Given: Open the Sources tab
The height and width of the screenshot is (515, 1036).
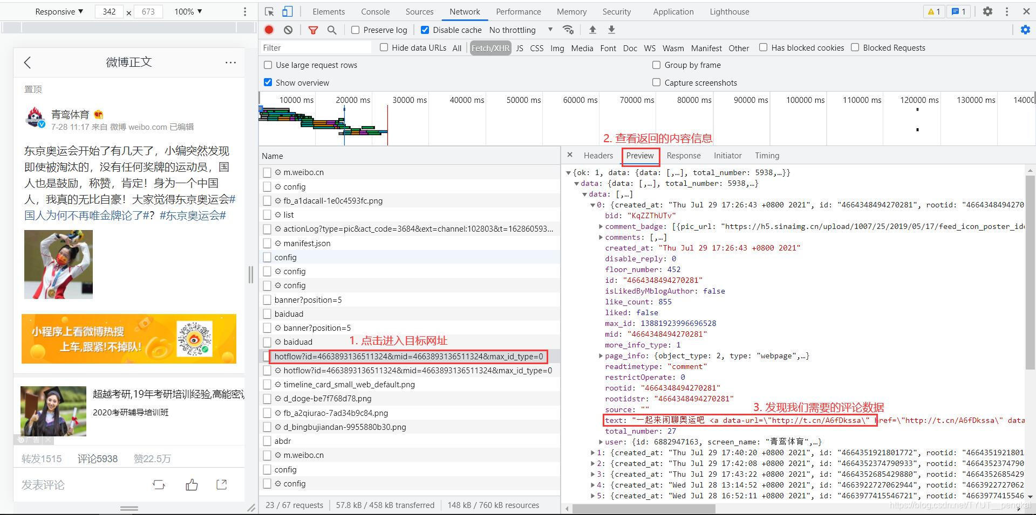Looking at the screenshot, I should [419, 11].
